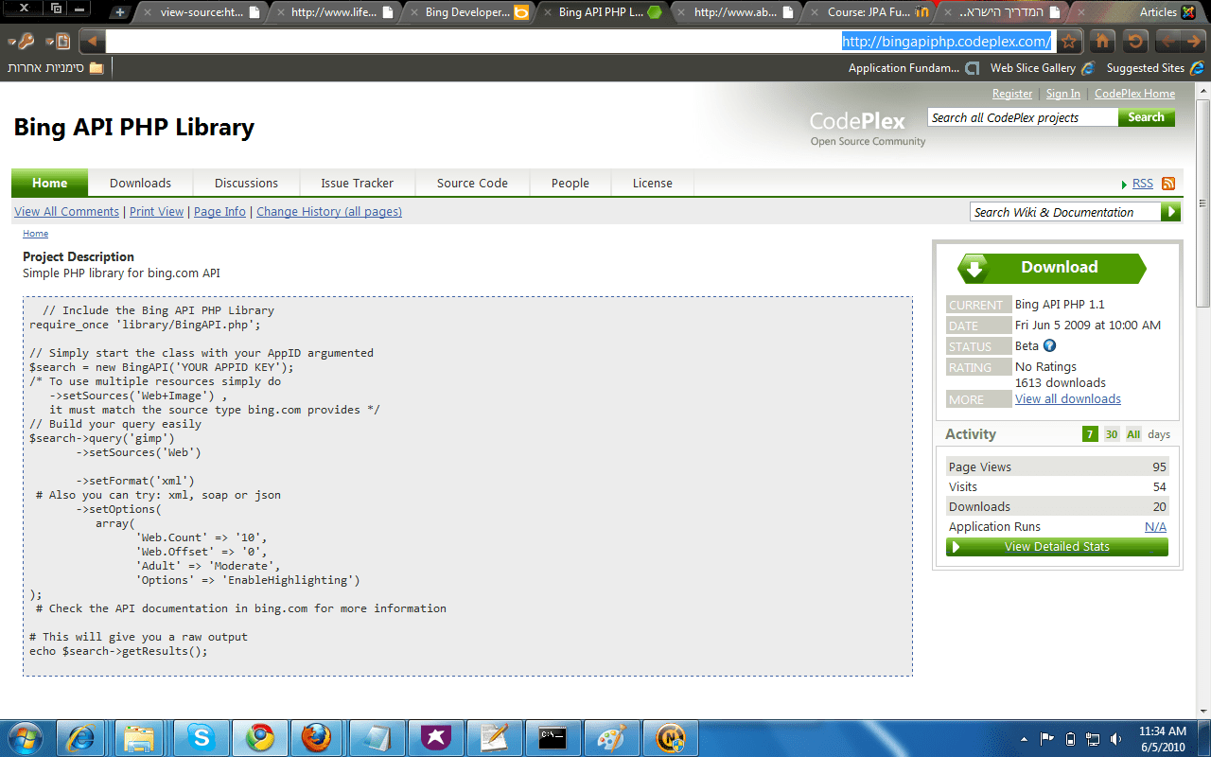Click the network tray icon
This screenshot has width=1211, height=757.
(x=1093, y=739)
